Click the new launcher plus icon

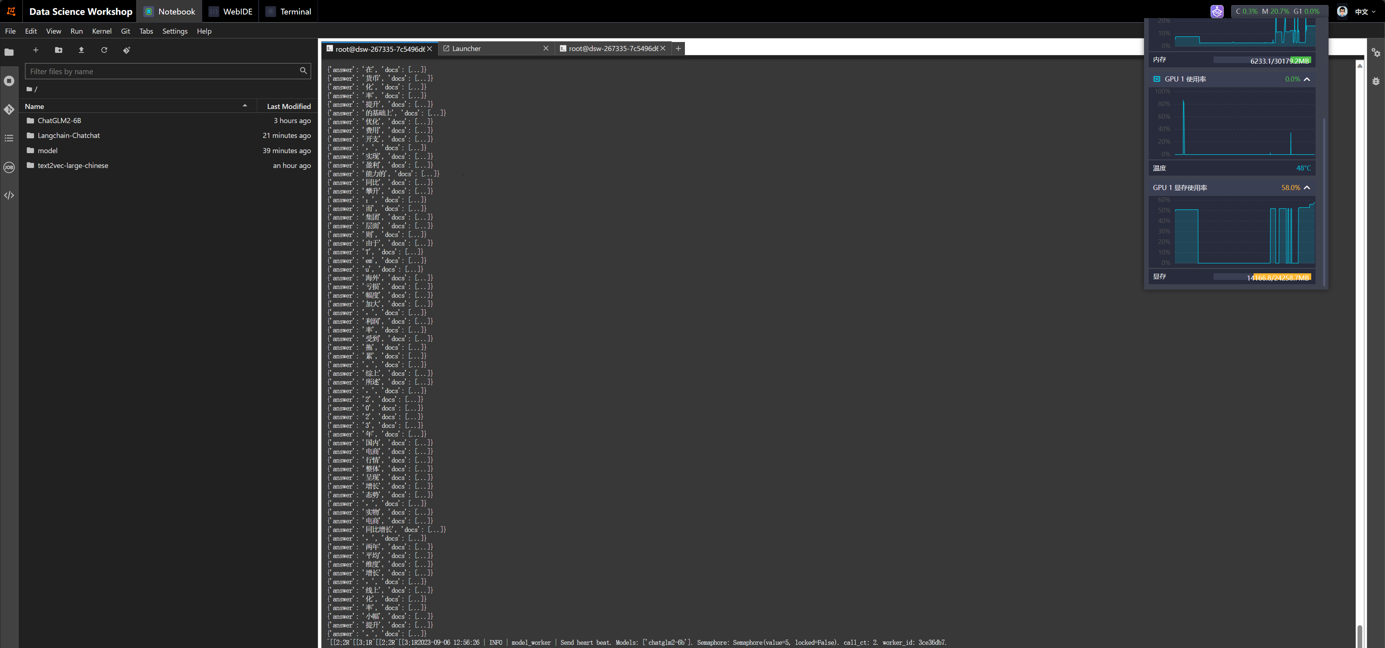coord(35,50)
